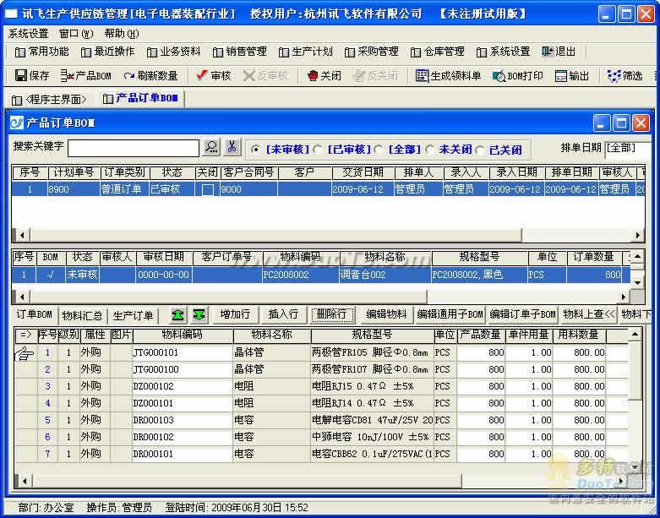Click the magnifier search icon
660x518 pixels.
point(211,147)
